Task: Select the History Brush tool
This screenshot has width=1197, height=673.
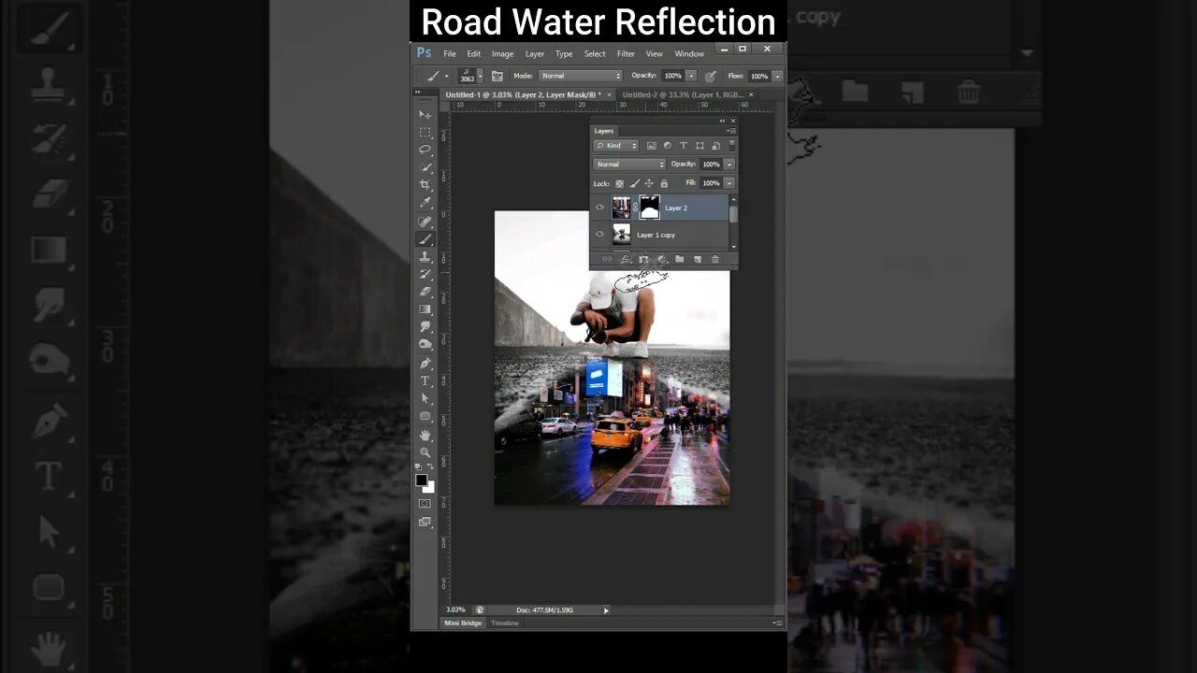Action: point(425,274)
